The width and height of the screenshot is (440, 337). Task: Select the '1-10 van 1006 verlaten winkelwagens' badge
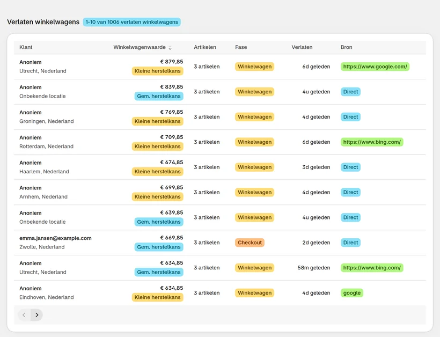pyautogui.click(x=131, y=22)
